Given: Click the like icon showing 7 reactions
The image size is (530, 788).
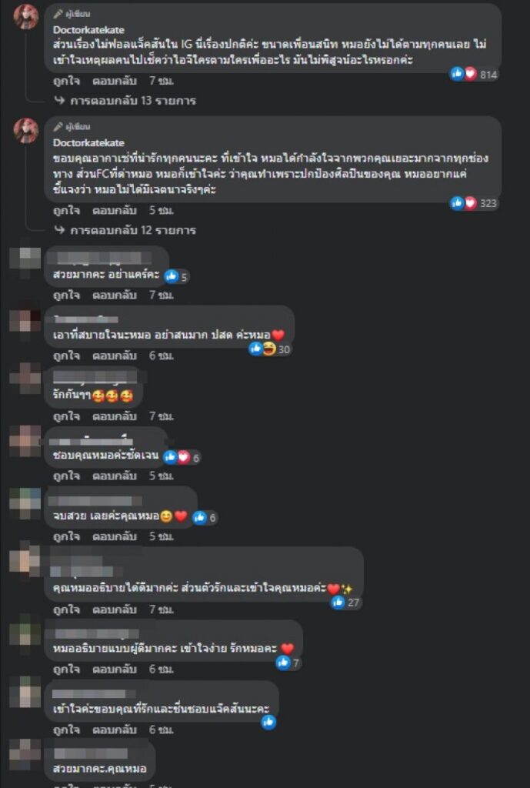Looking at the screenshot, I should [283, 663].
